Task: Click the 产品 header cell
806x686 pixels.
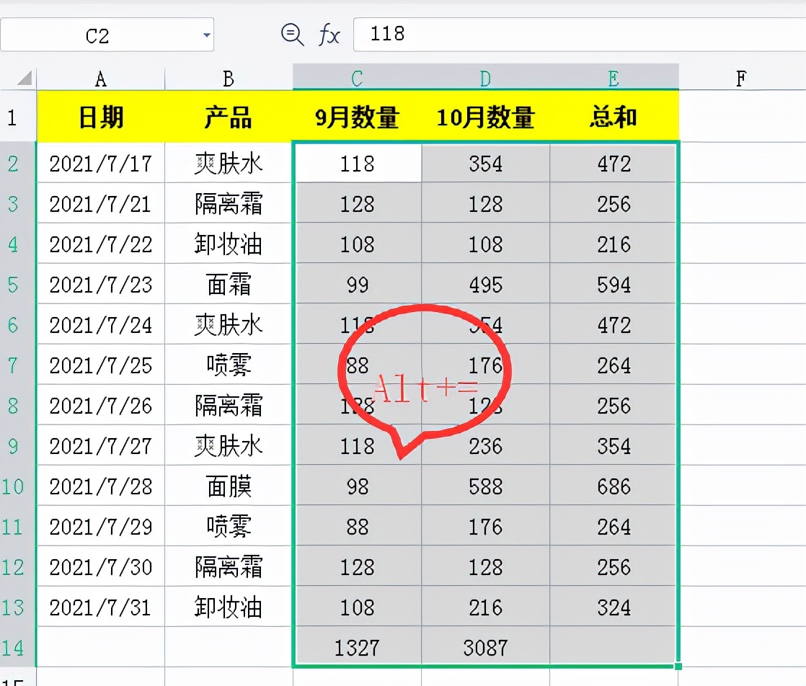Action: click(x=229, y=117)
